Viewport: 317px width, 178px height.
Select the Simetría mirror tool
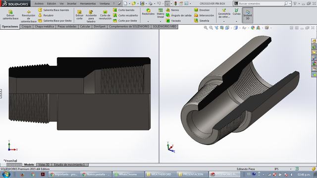point(202,21)
